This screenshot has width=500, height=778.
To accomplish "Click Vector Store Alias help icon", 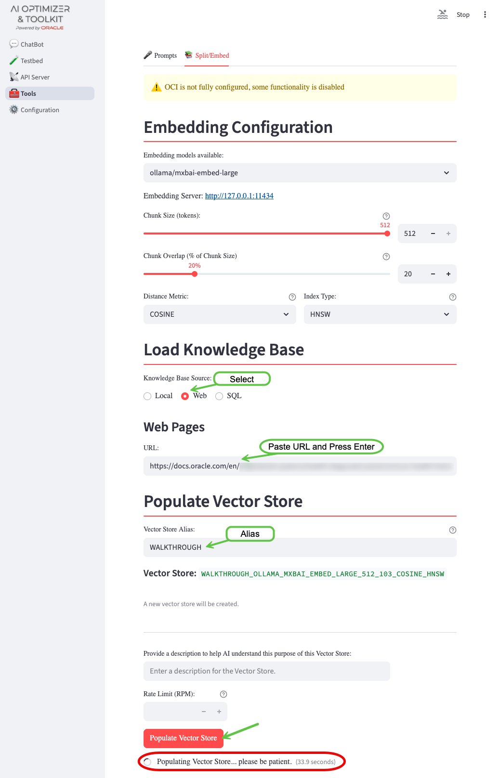I will tap(452, 530).
